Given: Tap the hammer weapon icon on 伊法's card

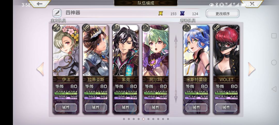Looking at the screenshot, I should tap(56, 28).
